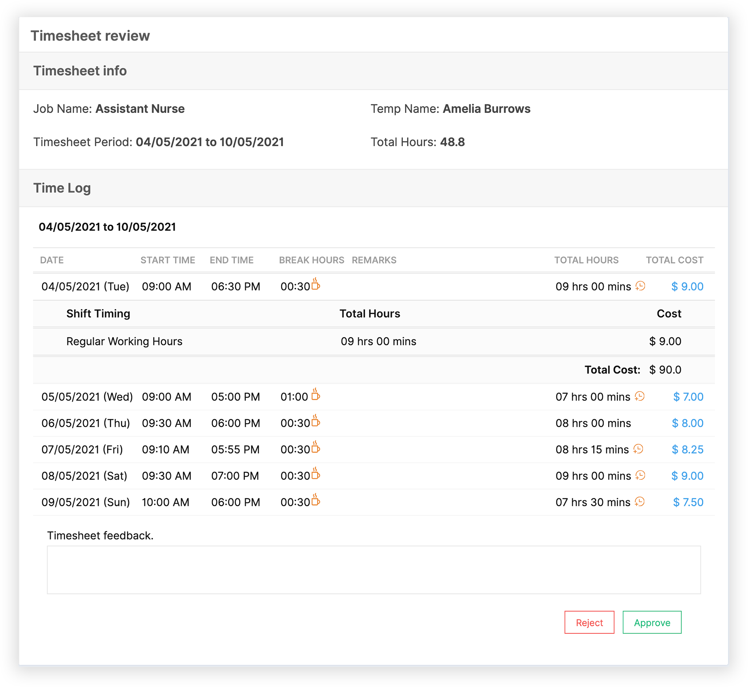
Task: Click clock icon beside 07 hrs 30 mins
Action: pos(639,502)
